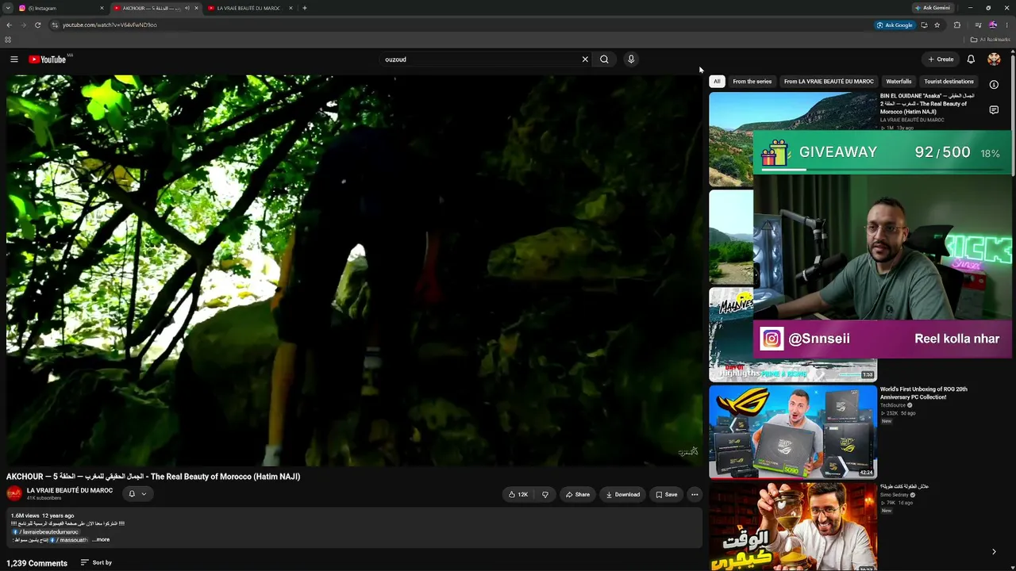Open the Sort by comments dropdown

pos(96,563)
